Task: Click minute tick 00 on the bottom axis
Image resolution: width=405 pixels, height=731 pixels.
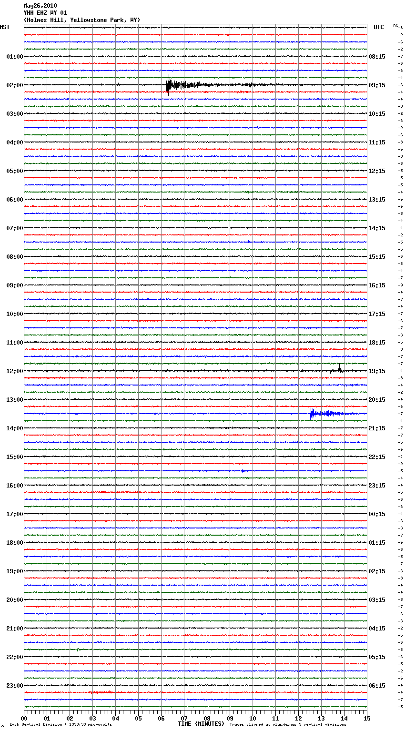Action: (24, 718)
